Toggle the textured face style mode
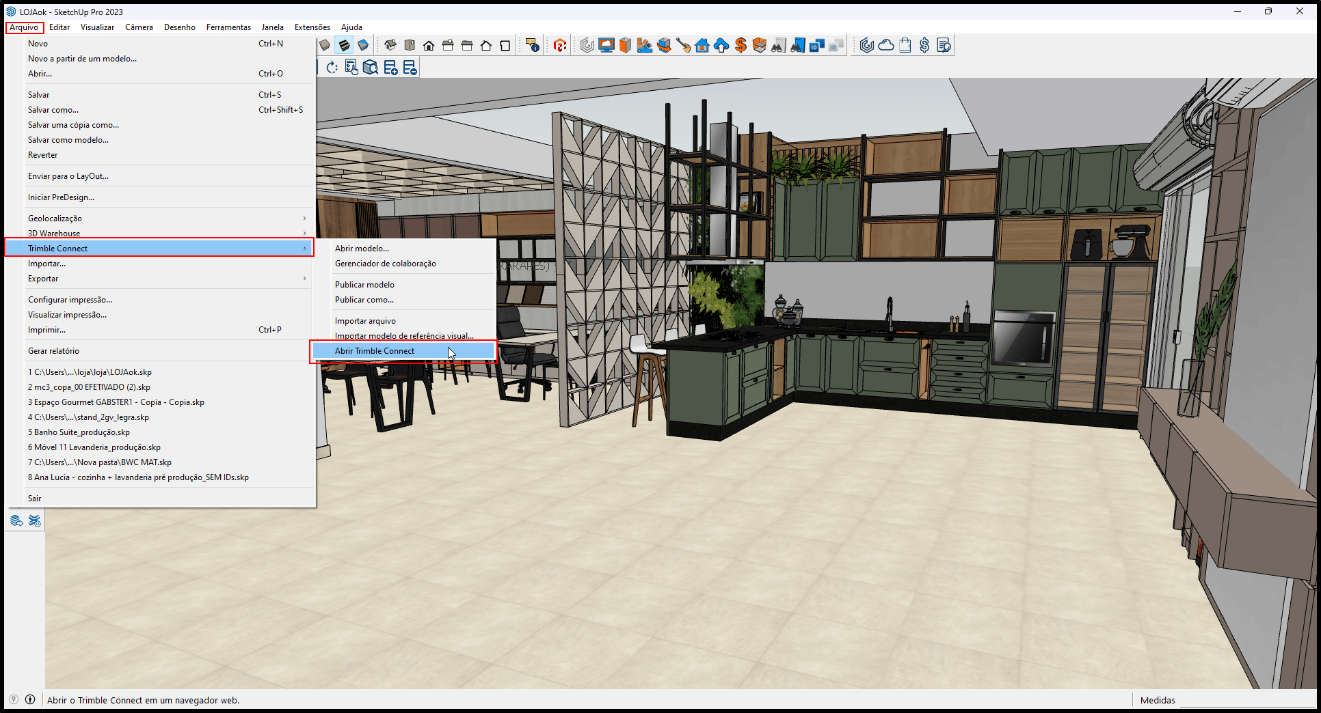 [344, 45]
